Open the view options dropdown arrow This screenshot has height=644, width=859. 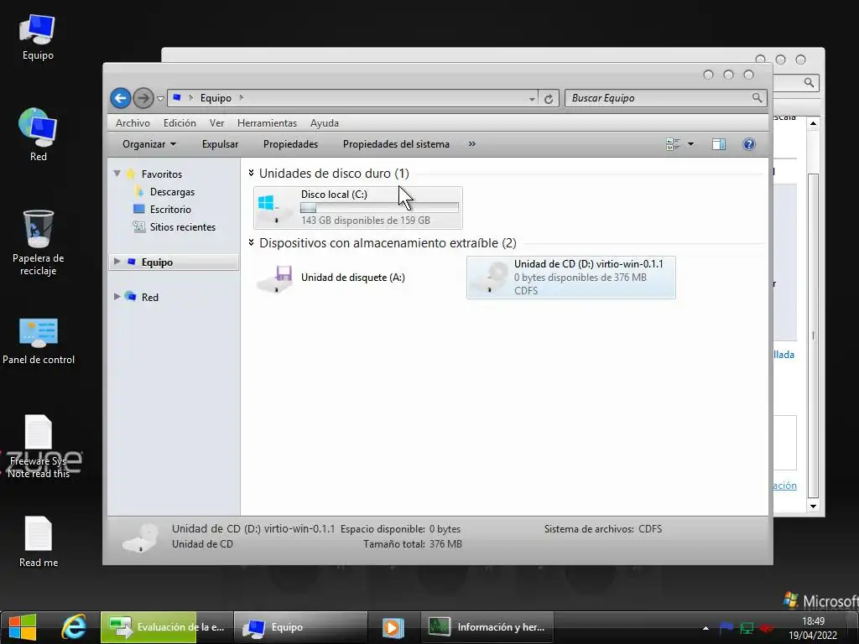tap(691, 144)
